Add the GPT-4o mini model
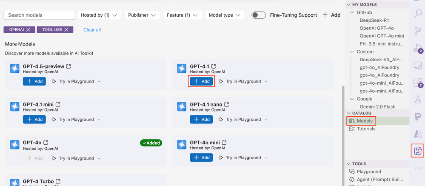Viewport: 425px width, 186px height. point(201,157)
